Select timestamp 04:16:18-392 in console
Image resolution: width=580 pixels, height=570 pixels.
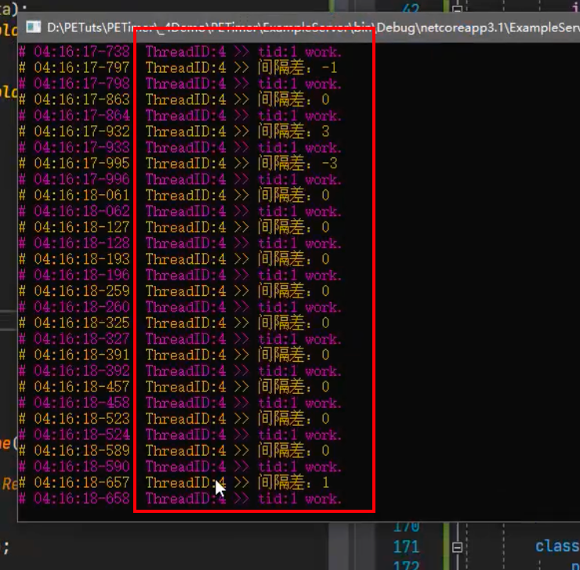pyautogui.click(x=82, y=371)
